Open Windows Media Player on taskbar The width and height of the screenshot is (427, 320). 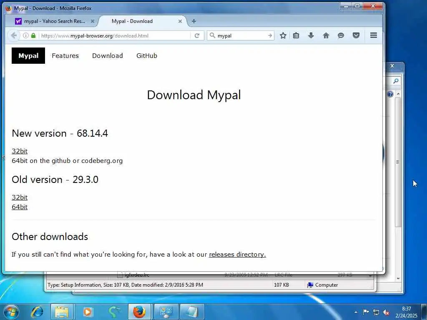click(88, 312)
